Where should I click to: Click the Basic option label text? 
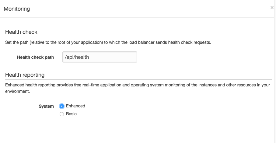pos(71,114)
